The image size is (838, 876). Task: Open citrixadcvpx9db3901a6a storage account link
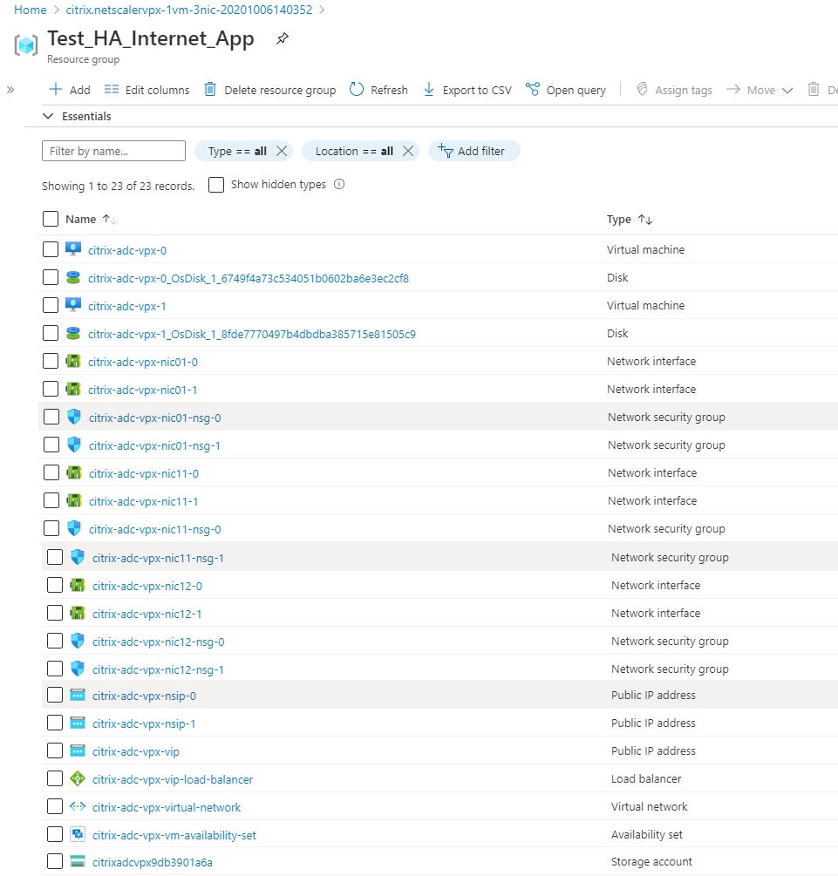click(153, 863)
